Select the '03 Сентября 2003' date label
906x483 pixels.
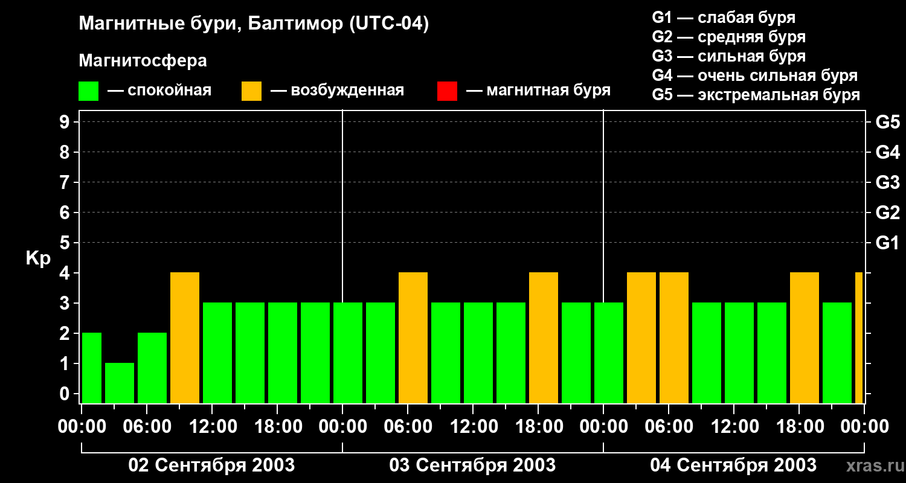[x=472, y=465]
